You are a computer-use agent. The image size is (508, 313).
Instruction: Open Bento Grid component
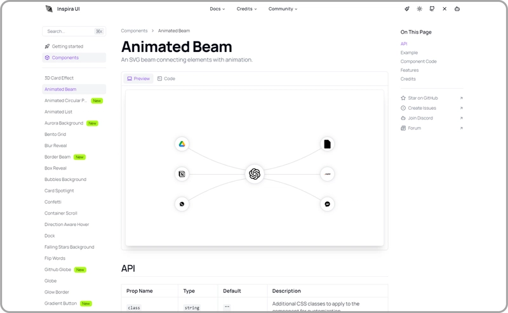(x=55, y=134)
